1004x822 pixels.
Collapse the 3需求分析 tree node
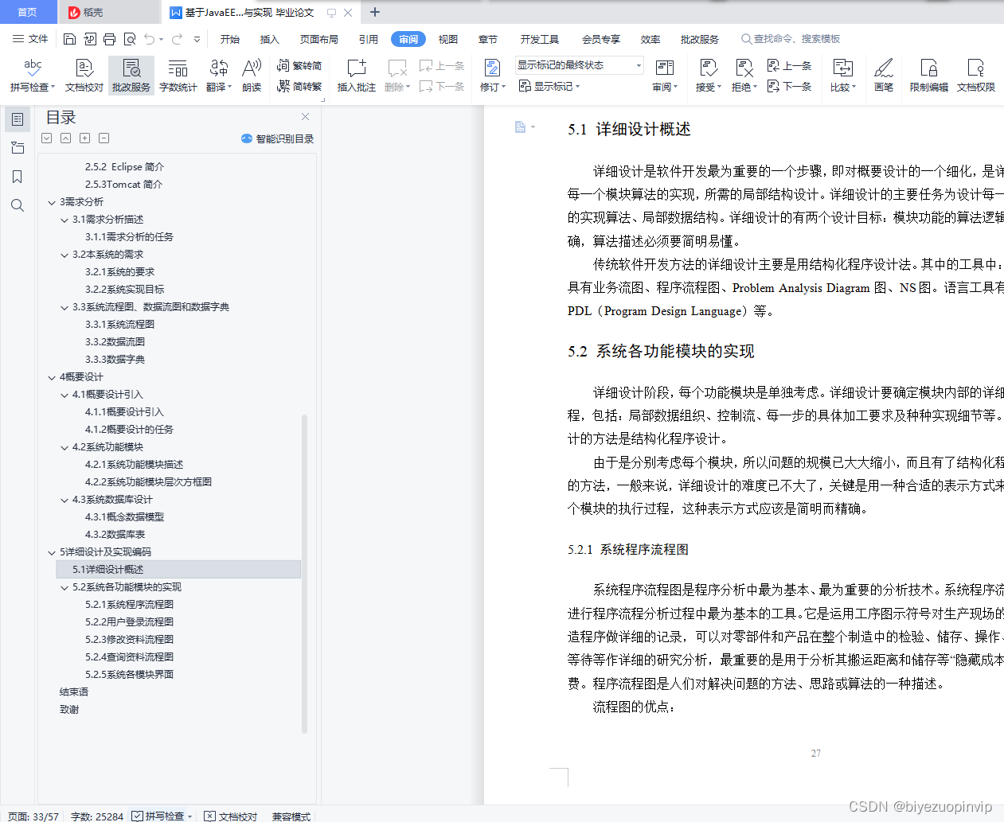52,202
